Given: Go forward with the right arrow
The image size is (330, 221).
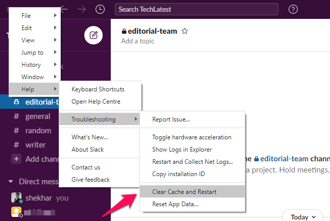Looking at the screenshot, I should [x=81, y=9].
